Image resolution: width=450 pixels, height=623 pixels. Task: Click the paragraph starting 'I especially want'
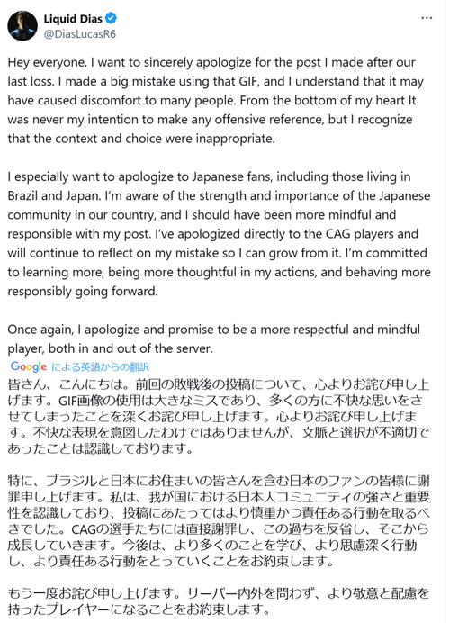pyautogui.click(x=219, y=234)
